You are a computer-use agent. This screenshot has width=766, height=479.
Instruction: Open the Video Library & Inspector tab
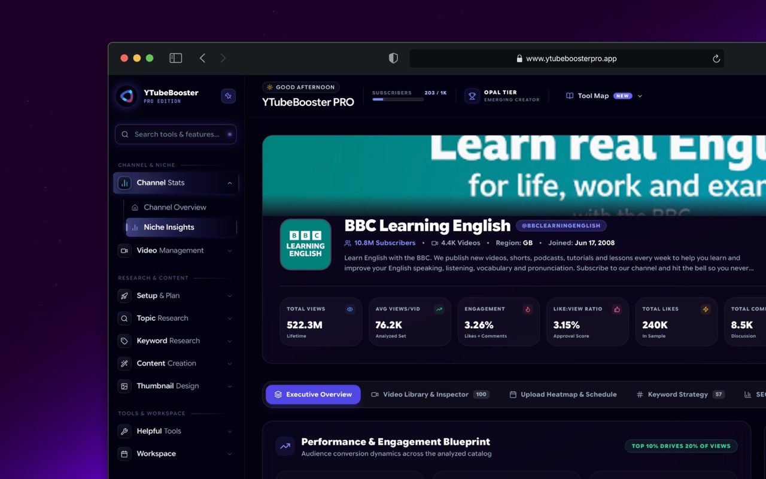pos(430,395)
